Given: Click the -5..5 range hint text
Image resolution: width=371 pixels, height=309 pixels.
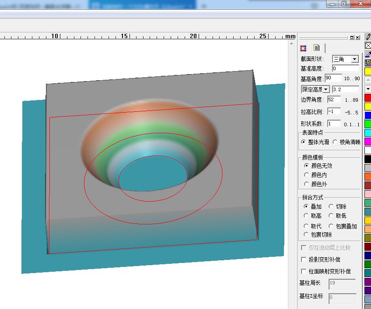Looking at the screenshot, I should (x=351, y=113).
